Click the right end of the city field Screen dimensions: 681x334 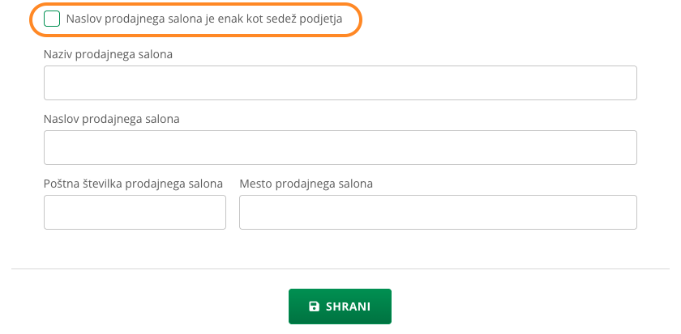tap(624, 212)
